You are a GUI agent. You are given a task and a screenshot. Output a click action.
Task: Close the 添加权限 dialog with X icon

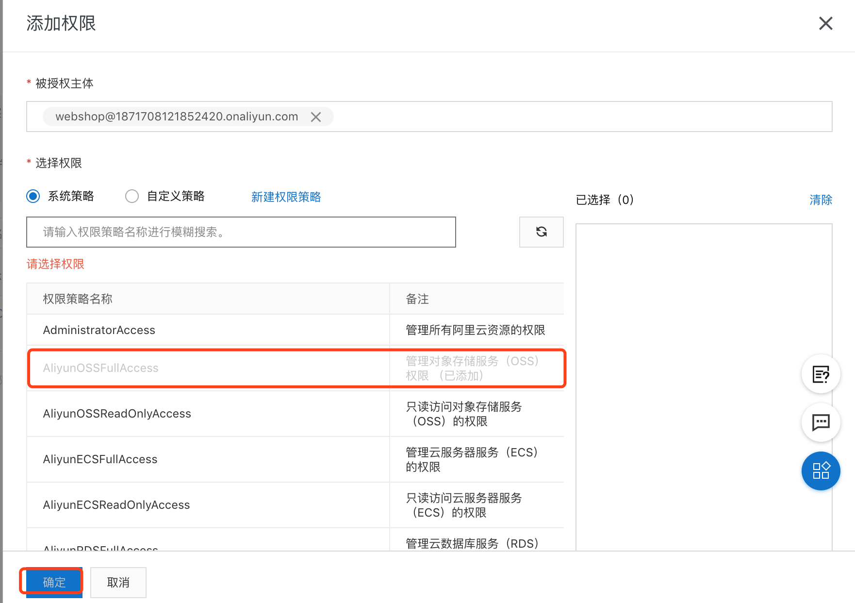[825, 23]
